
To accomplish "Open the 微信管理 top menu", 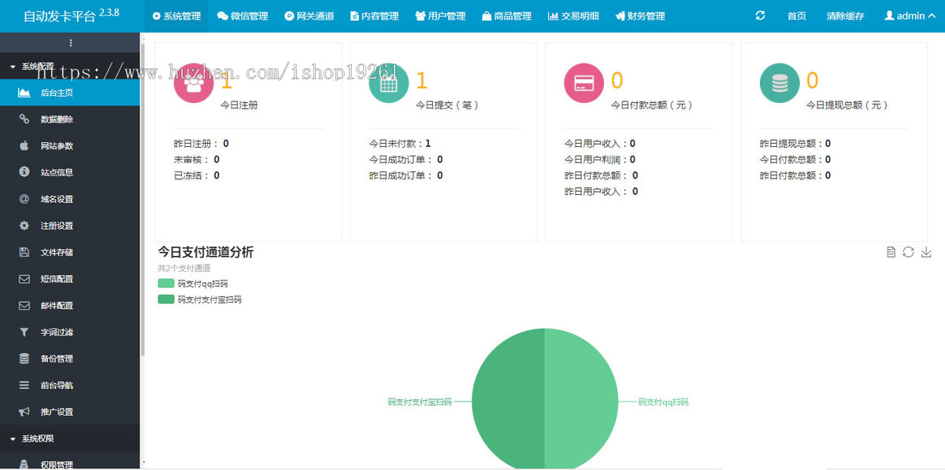I will click(243, 16).
